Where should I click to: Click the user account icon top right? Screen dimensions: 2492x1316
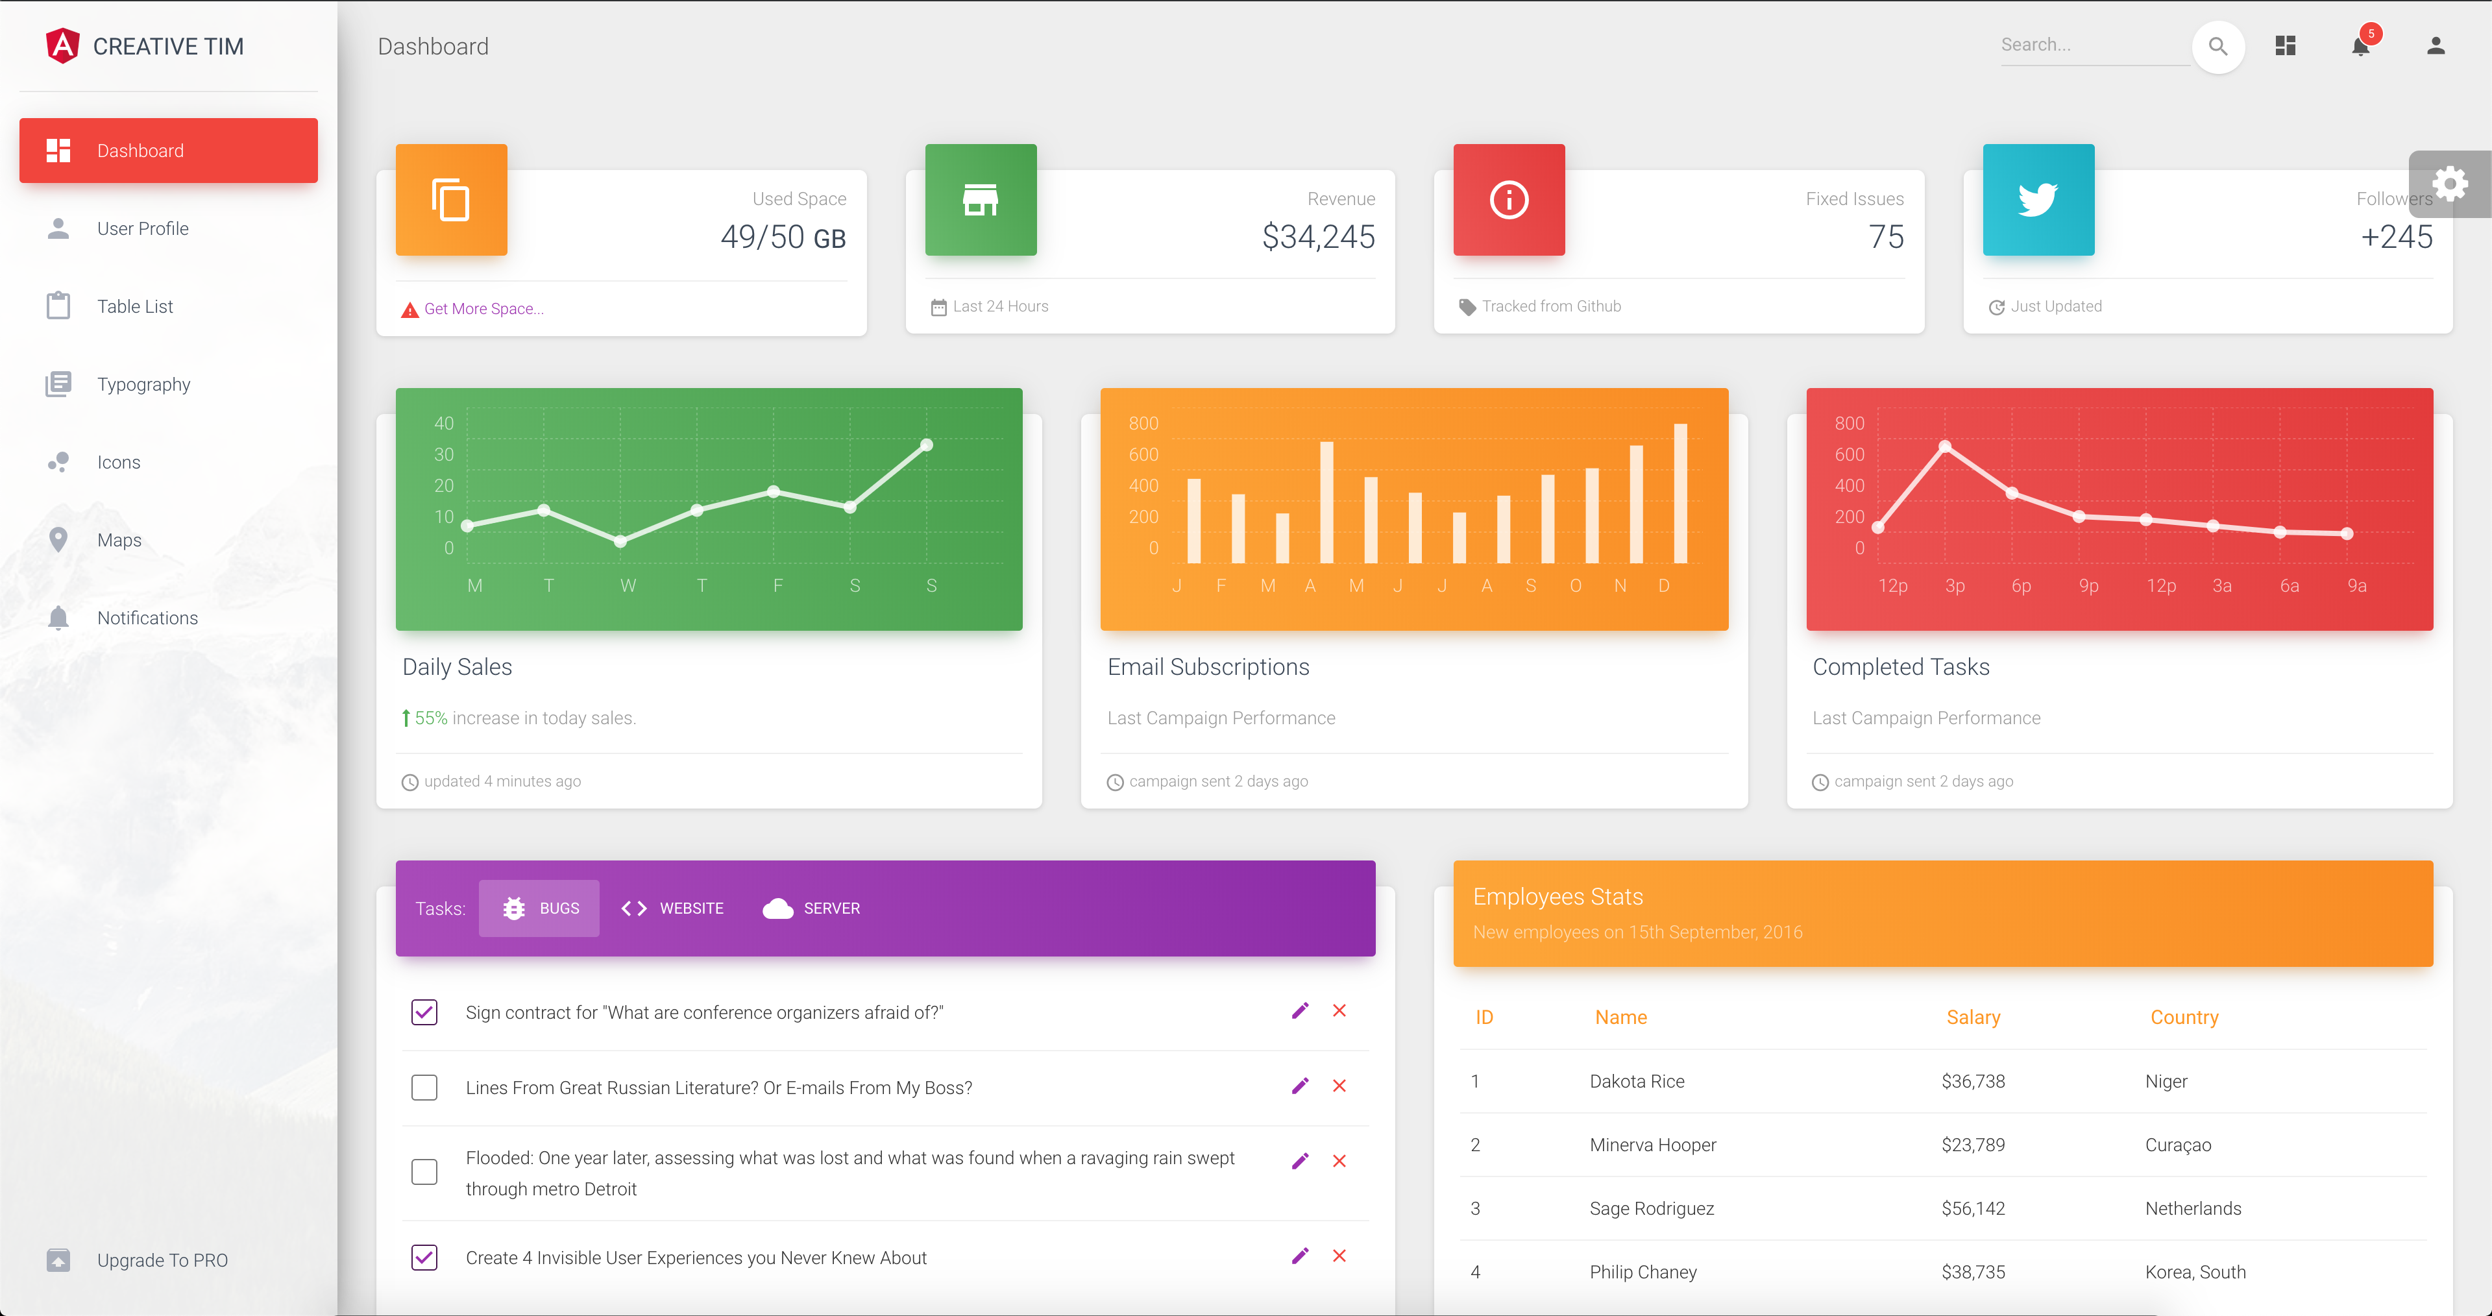click(x=2436, y=45)
